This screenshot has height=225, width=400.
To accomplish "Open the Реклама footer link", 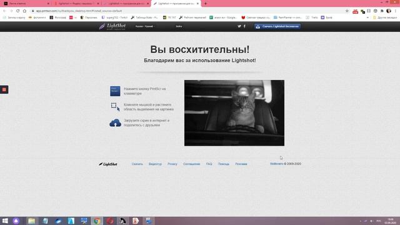I will [241, 164].
